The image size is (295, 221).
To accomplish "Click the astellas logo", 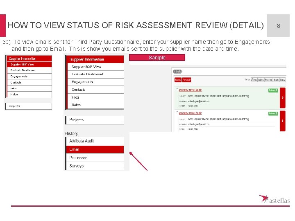I will coord(274,199).
